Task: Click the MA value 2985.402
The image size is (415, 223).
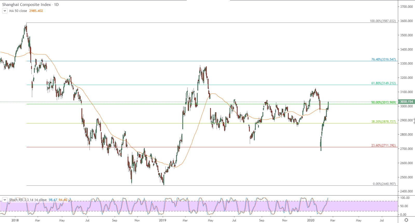Action: (36, 11)
